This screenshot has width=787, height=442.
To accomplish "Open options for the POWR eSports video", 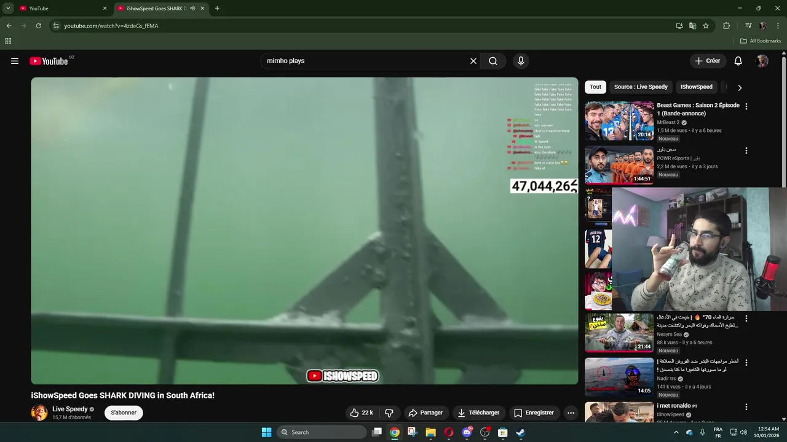I will click(x=746, y=150).
